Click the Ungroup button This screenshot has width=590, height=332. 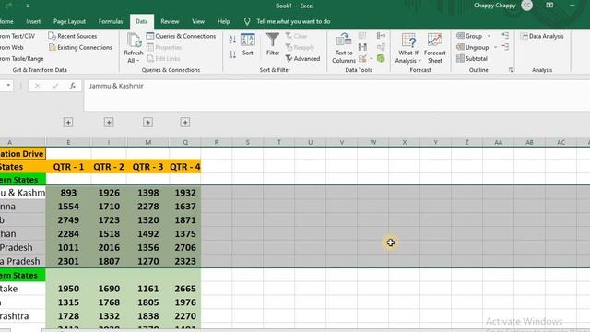472,47
